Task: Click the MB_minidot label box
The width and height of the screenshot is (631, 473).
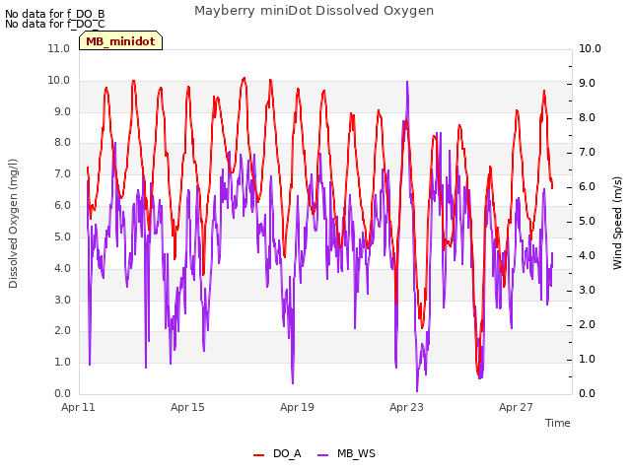Action: [120, 40]
